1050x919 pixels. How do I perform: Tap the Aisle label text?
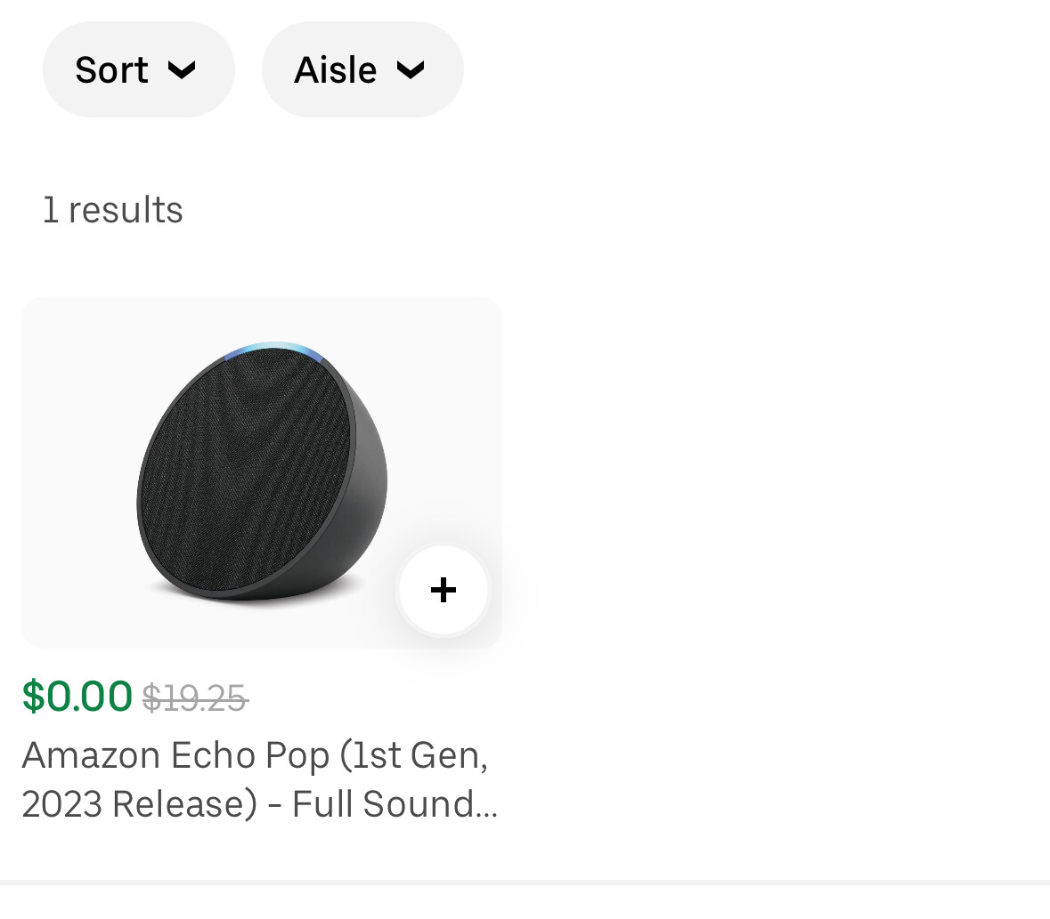point(336,69)
